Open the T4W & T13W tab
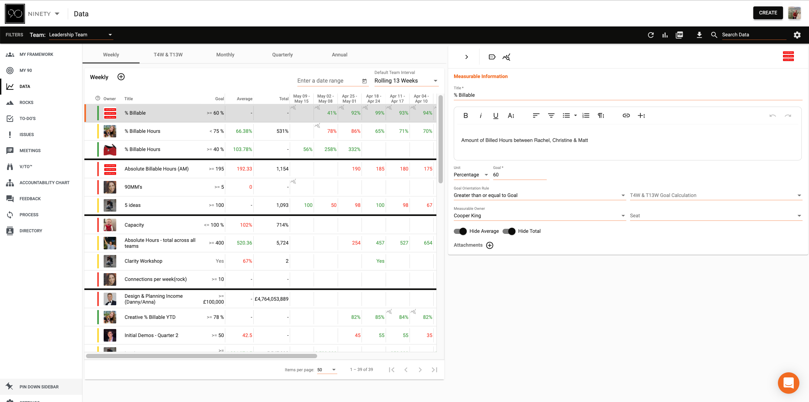809x402 pixels. pyautogui.click(x=168, y=55)
